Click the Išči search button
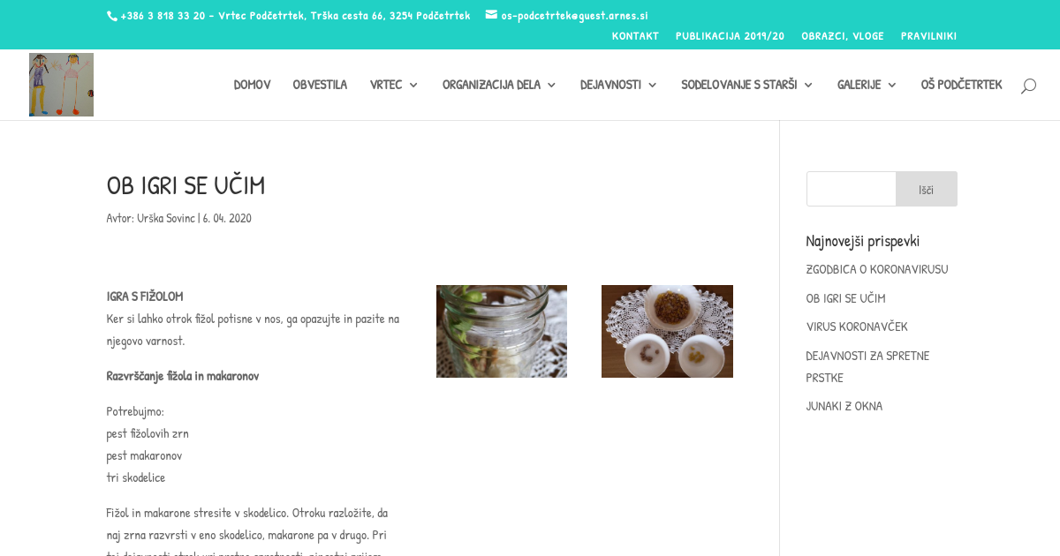1060x556 pixels. [927, 189]
